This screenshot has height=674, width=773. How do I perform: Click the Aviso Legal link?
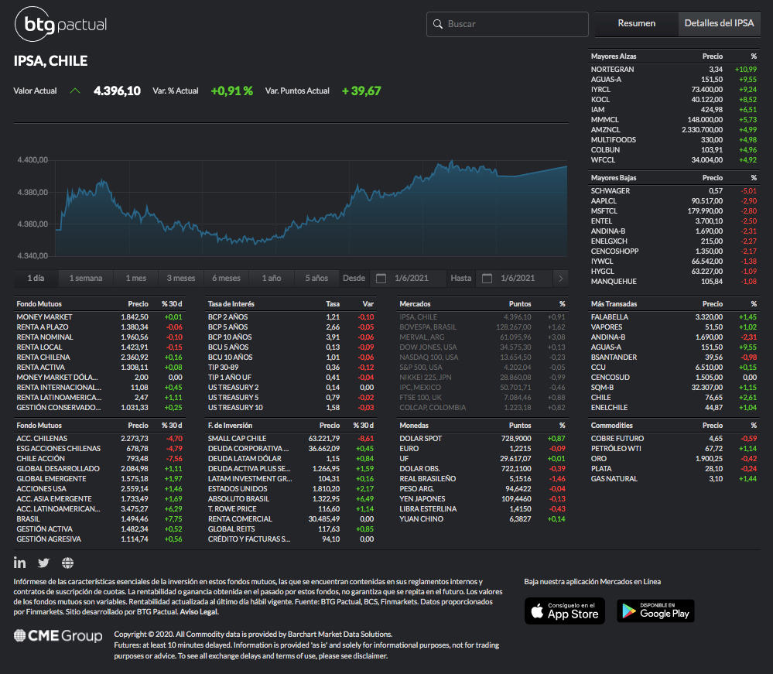click(x=199, y=612)
